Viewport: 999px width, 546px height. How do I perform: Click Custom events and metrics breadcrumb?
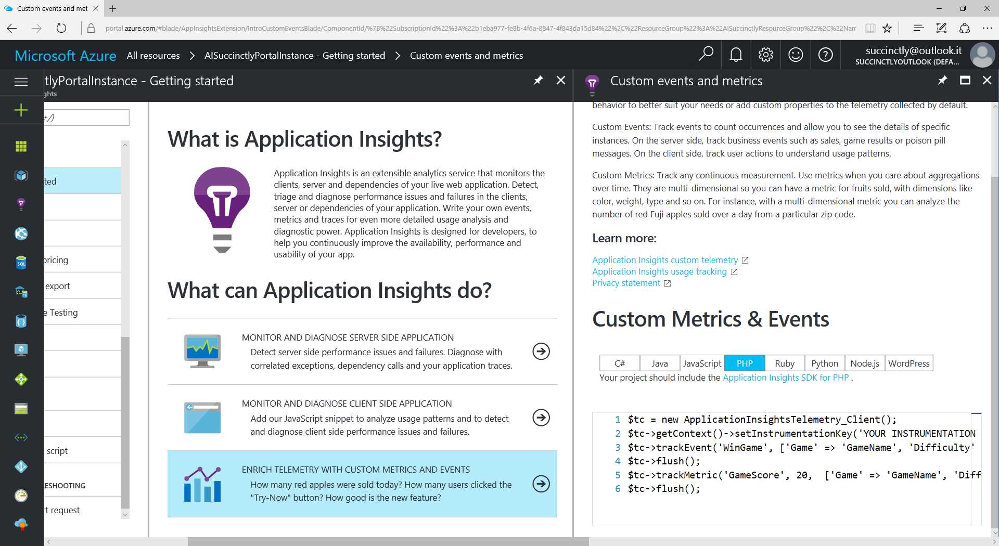(x=466, y=55)
